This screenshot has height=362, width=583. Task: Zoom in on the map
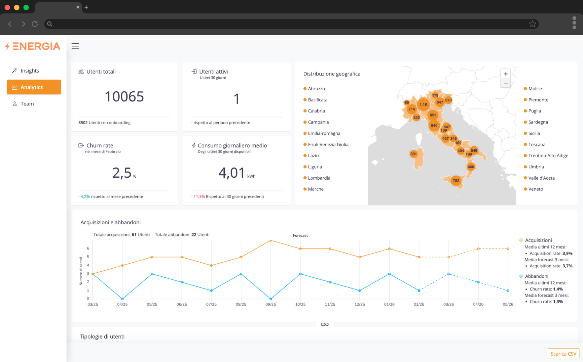(x=505, y=74)
